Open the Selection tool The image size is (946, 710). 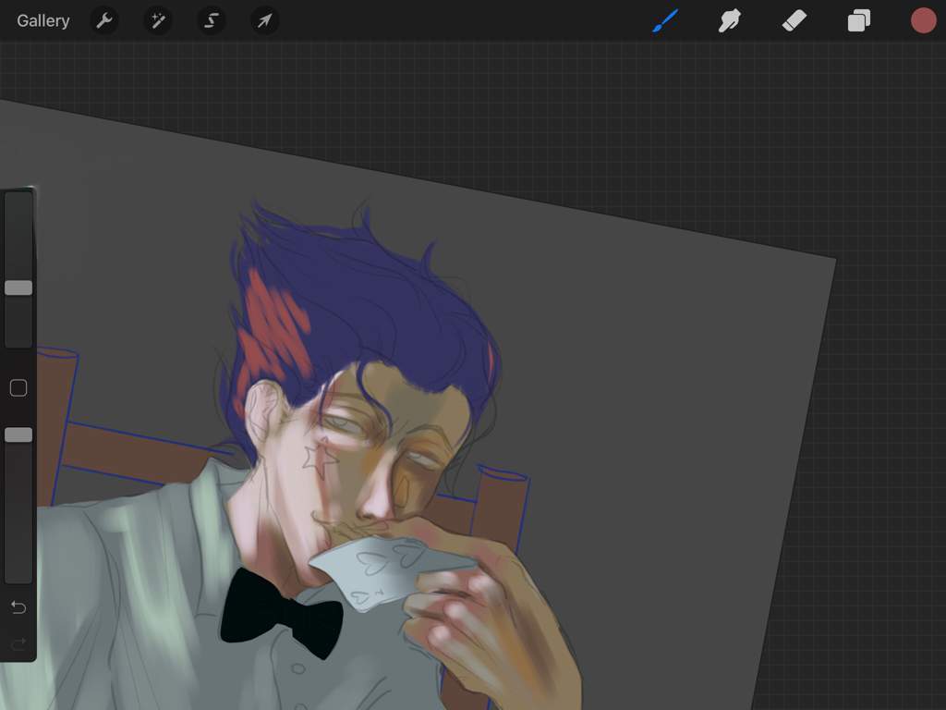click(x=212, y=20)
